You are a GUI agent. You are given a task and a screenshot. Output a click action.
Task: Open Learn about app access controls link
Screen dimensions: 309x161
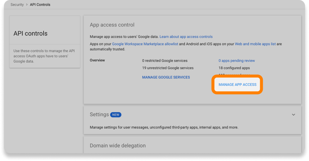click(186, 37)
